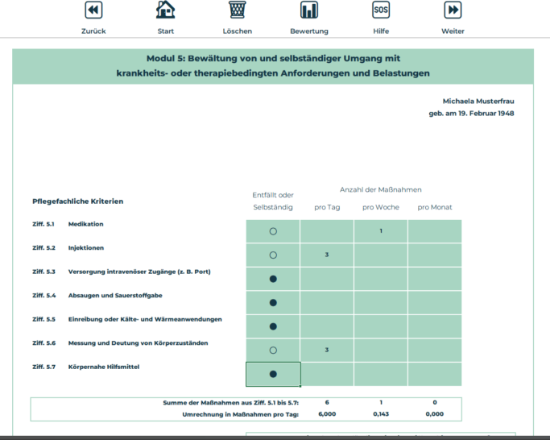This screenshot has width=550, height=440.
Task: Click the Weiter label text
Action: (453, 31)
